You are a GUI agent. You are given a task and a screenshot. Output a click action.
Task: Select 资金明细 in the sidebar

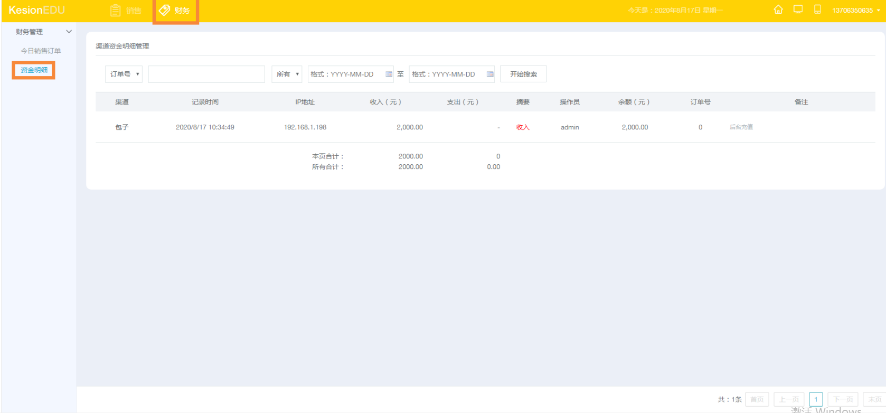coord(34,70)
